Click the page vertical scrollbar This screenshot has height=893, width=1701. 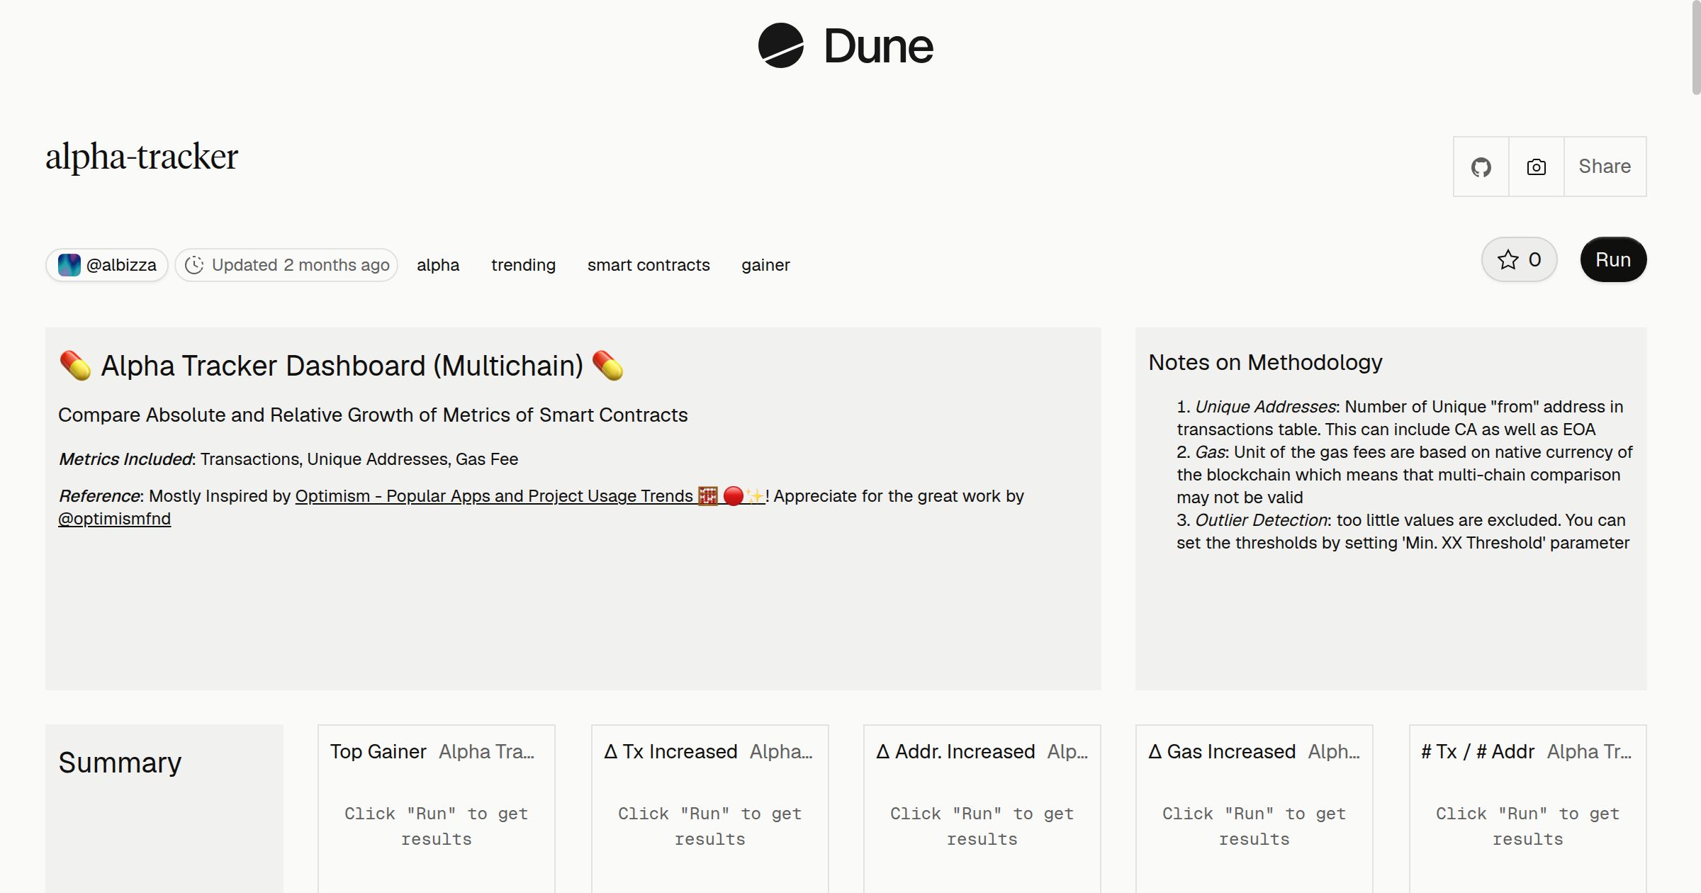1695,48
